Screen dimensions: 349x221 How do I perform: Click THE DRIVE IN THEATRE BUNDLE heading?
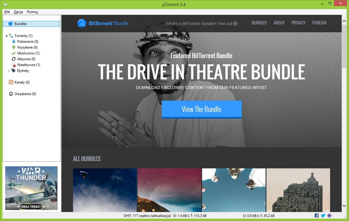tap(201, 72)
